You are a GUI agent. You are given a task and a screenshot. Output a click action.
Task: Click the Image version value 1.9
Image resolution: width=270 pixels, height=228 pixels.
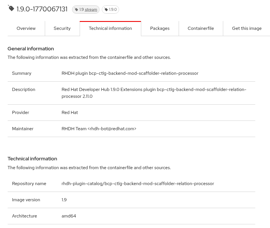64,200
